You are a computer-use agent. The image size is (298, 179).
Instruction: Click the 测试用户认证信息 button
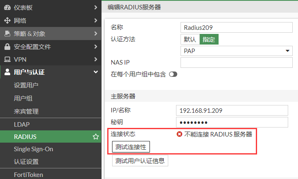point(140,161)
